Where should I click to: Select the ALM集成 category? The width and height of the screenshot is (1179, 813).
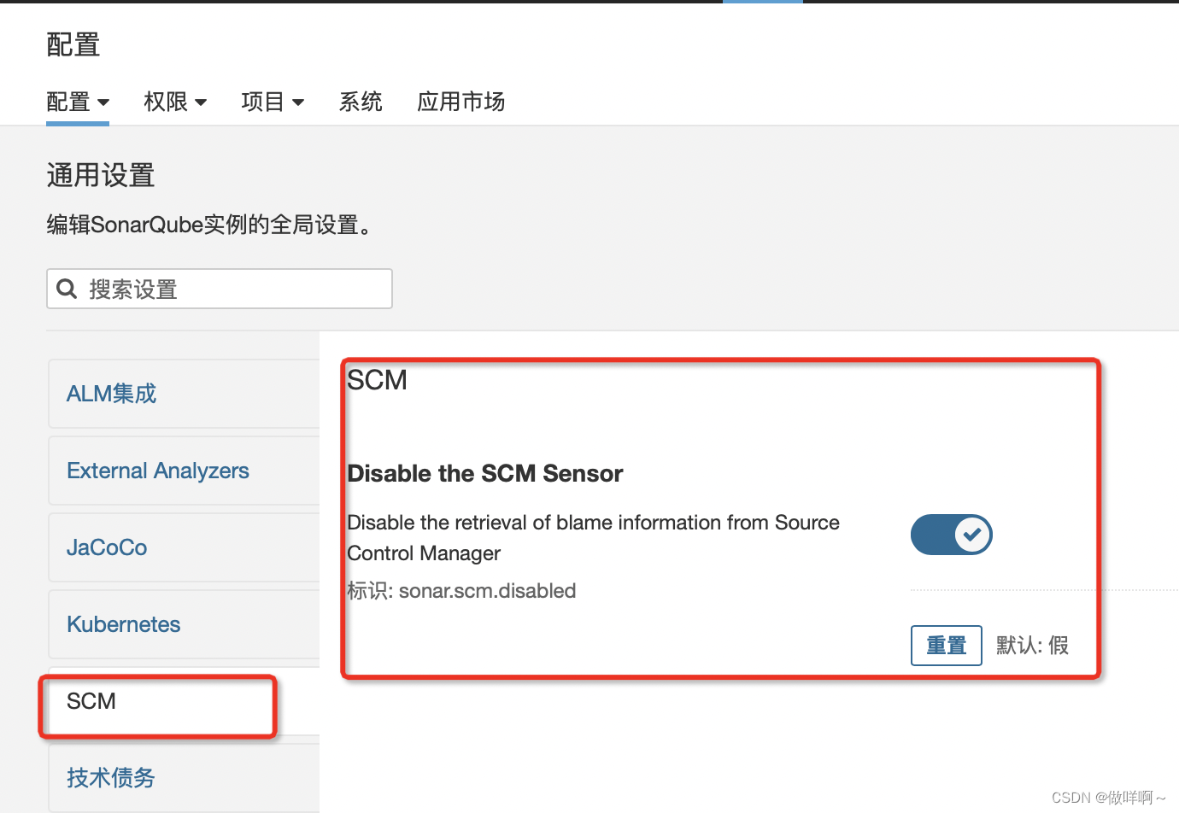[184, 394]
